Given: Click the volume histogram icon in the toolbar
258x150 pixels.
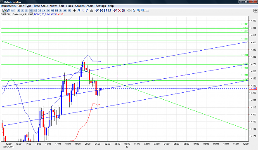Looking at the screenshot, I should click(92, 11).
